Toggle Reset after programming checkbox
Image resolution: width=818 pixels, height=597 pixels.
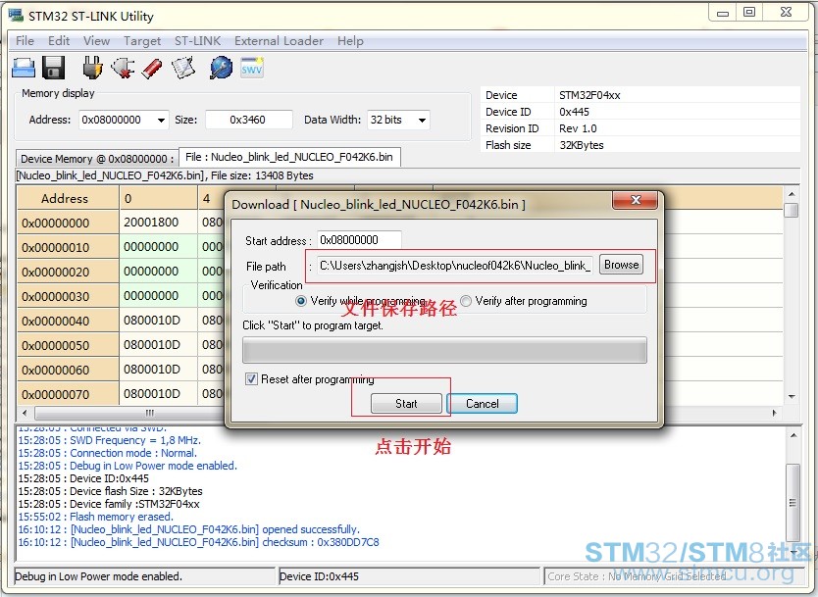[251, 379]
